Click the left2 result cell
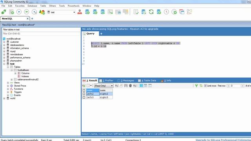The height and width of the screenshot is (141, 251). click(93, 94)
